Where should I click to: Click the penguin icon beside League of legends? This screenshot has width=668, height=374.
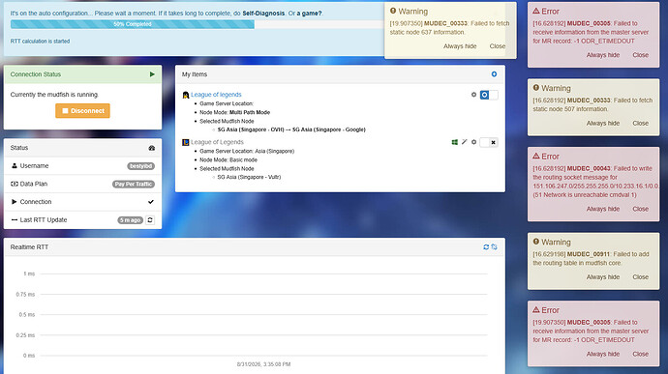[x=185, y=95]
